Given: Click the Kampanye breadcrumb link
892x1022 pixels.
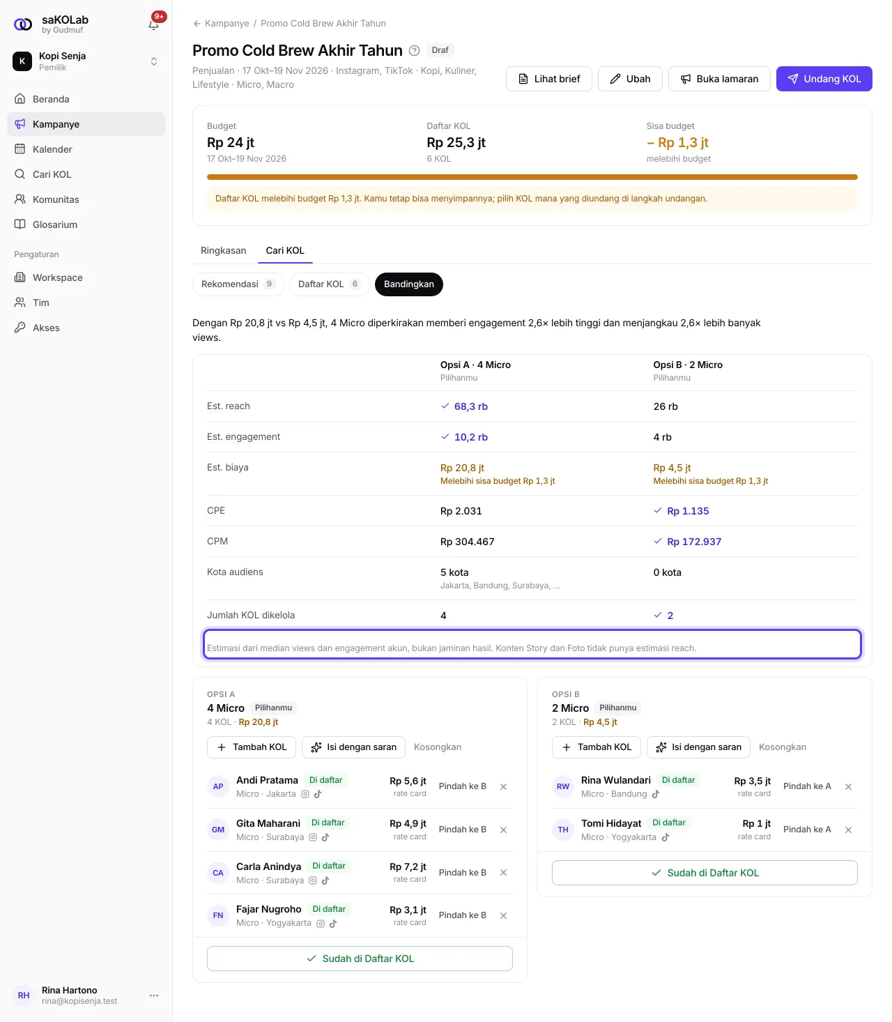Looking at the screenshot, I should coord(227,24).
